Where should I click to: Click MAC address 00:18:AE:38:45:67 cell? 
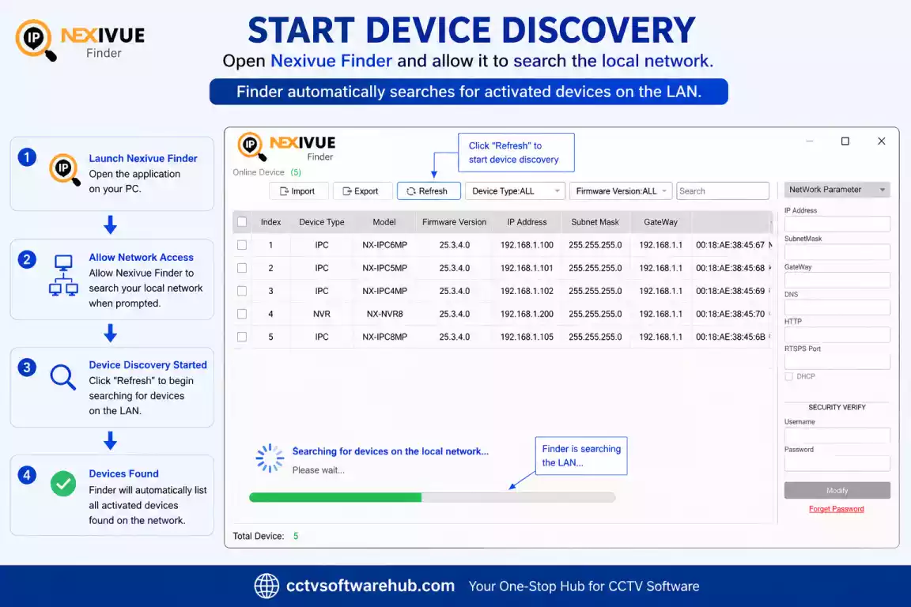(x=731, y=245)
